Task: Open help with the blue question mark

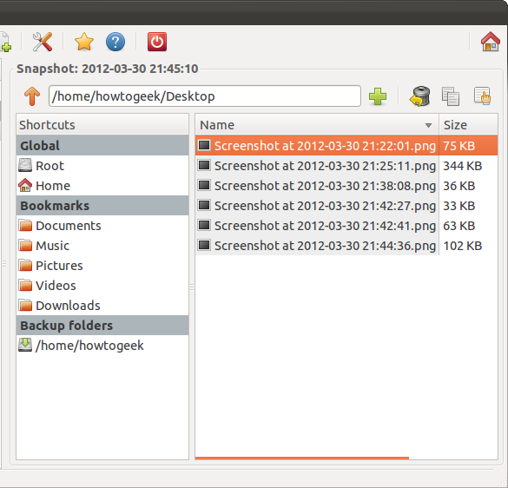Action: (115, 42)
